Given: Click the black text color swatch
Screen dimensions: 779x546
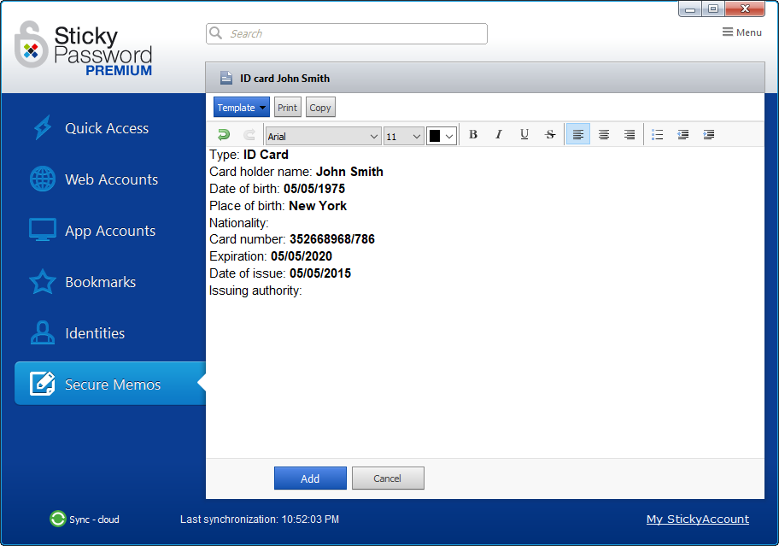Looking at the screenshot, I should pos(435,136).
